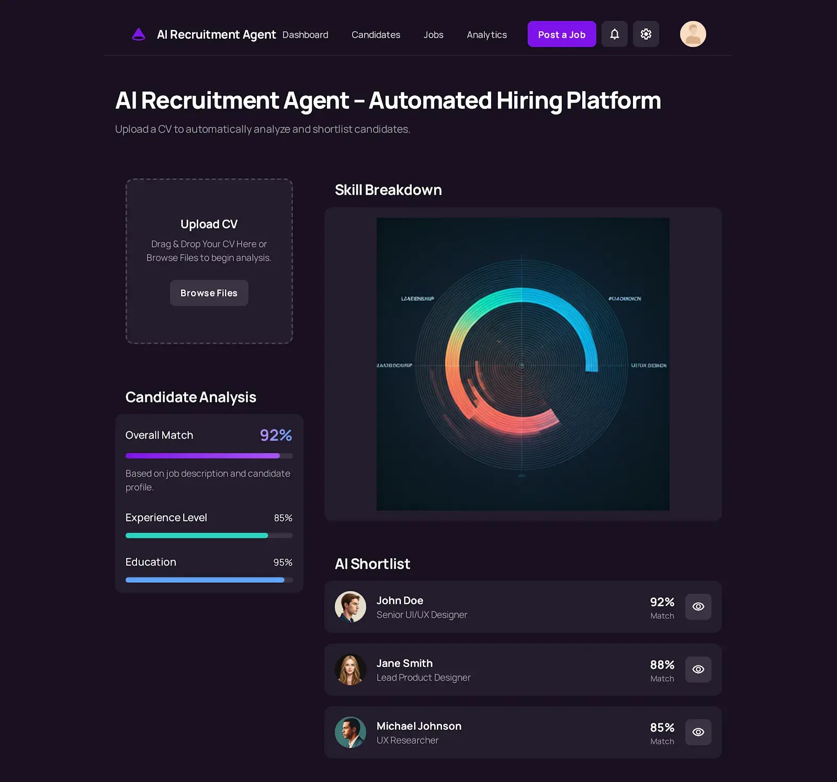Select Michael Johnson's avatar photo
This screenshot has height=782, width=837.
[x=350, y=732]
